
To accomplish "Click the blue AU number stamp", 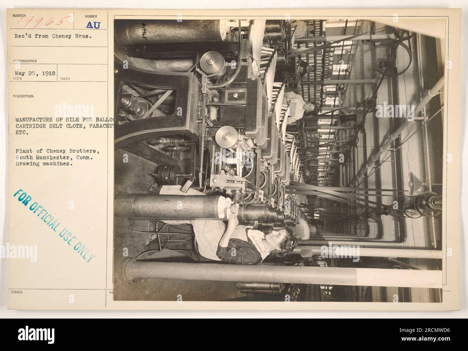I will pyautogui.click(x=94, y=24).
